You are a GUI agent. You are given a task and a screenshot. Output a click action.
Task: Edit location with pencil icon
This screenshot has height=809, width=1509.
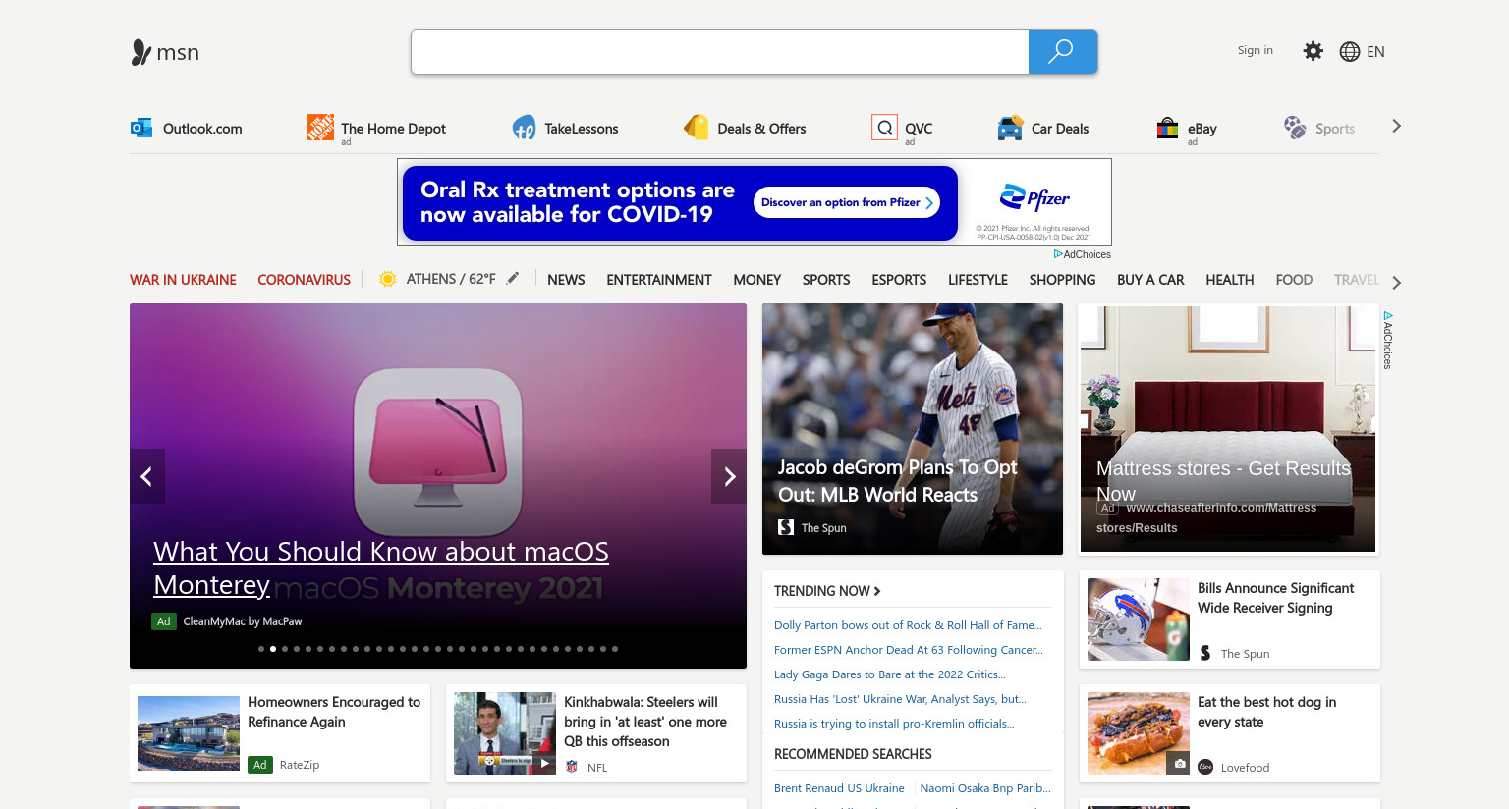[513, 278]
